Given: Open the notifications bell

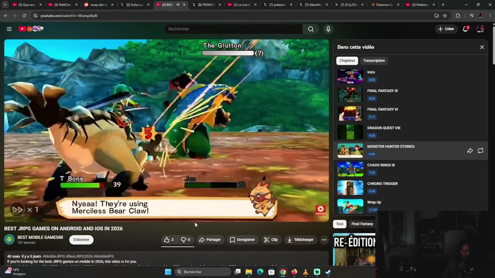Looking at the screenshot, I should click(466, 29).
